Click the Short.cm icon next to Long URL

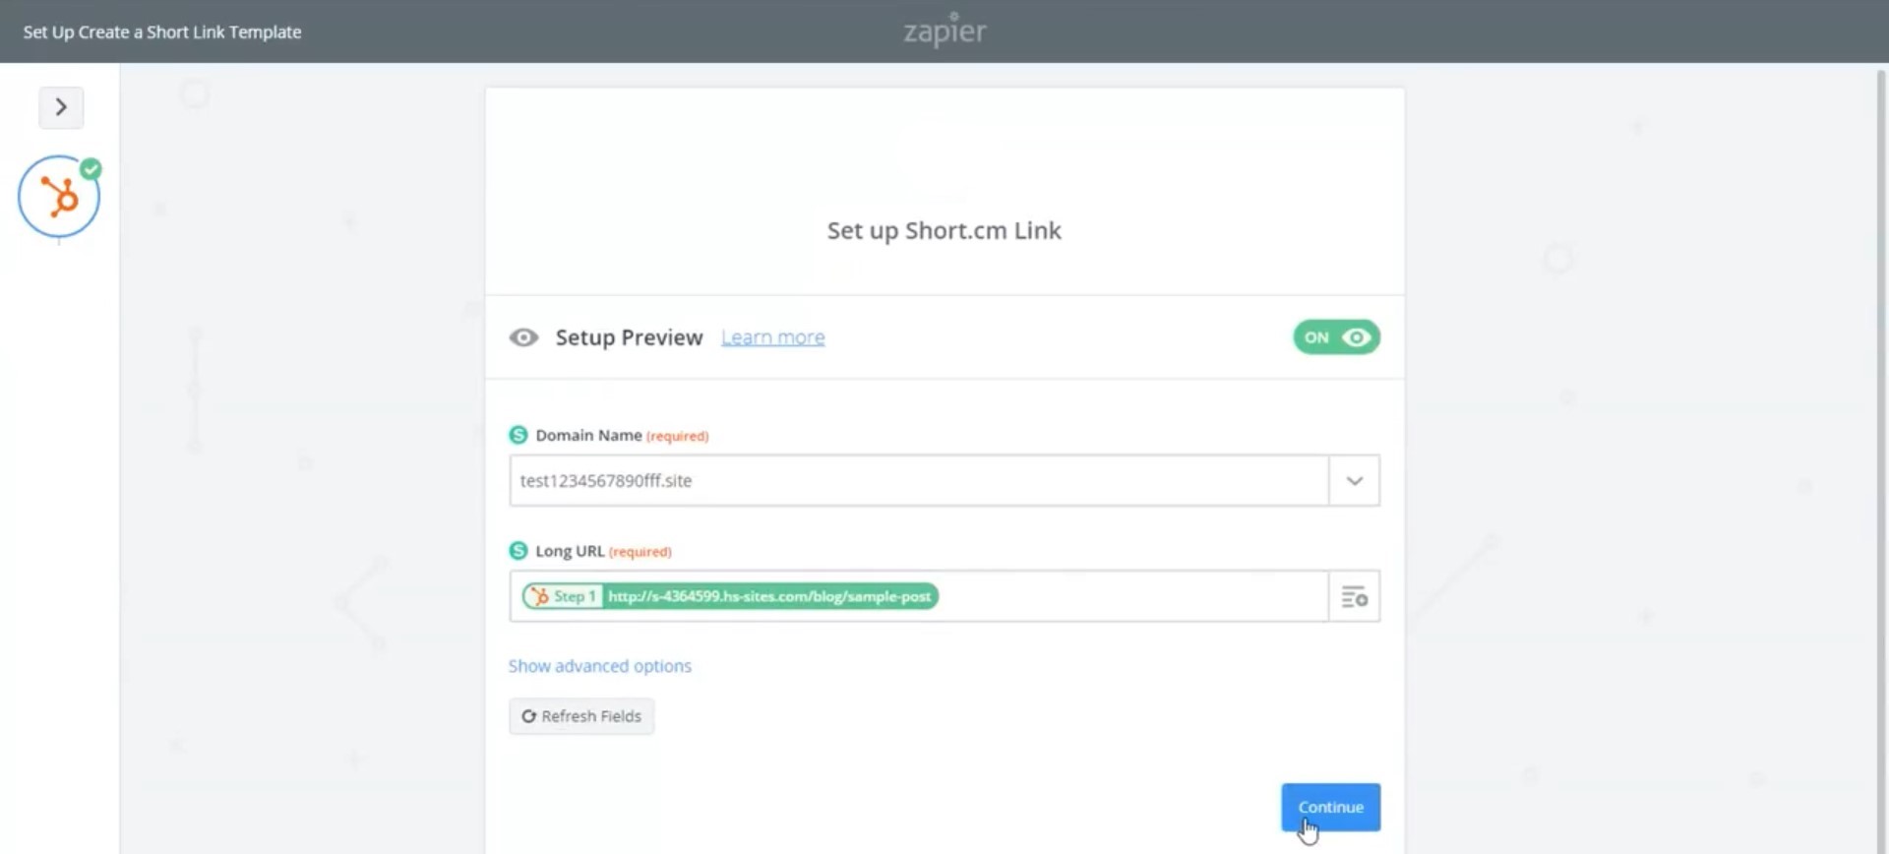pos(518,551)
